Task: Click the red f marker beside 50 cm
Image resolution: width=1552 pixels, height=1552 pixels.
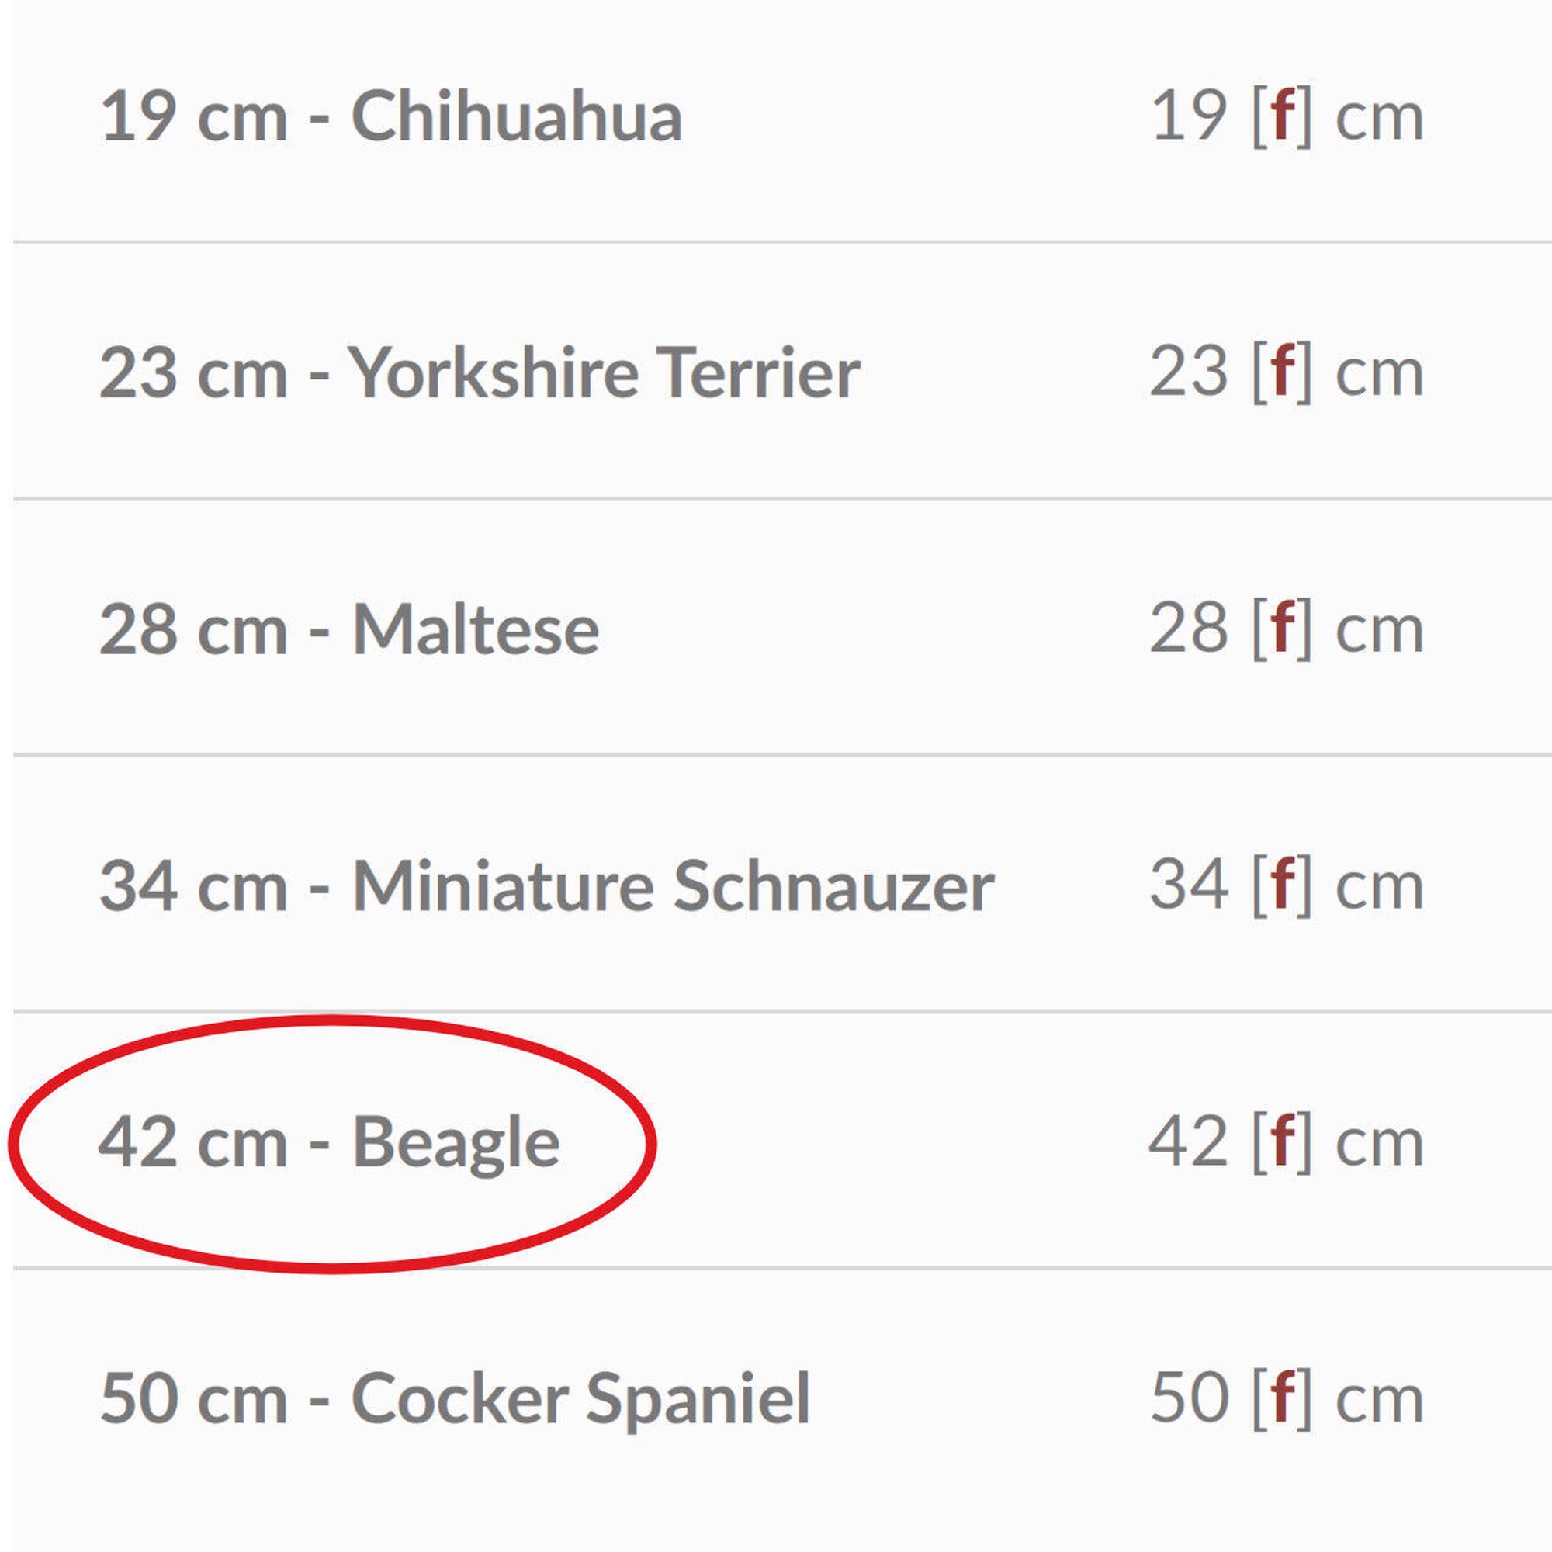Action: coord(1283,1399)
